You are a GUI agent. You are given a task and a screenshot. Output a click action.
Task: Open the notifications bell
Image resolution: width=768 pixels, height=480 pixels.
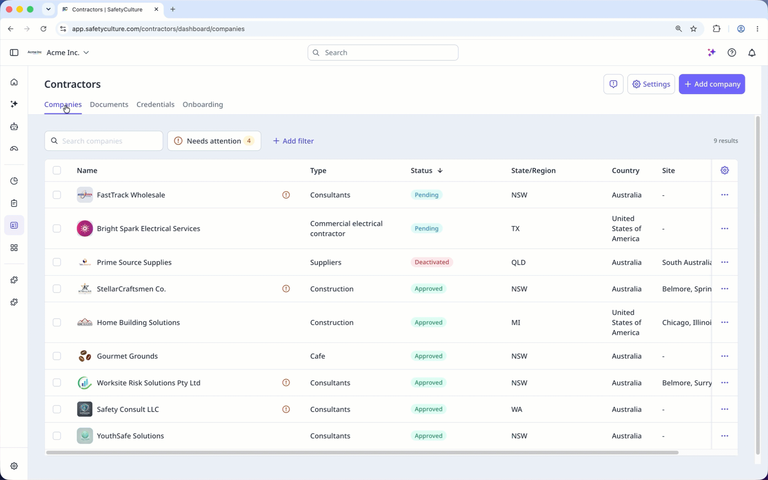752,53
